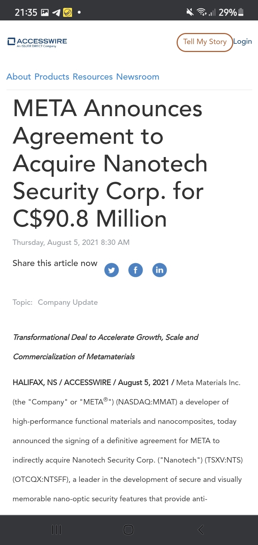The image size is (258, 545).
Task: Open the About menu
Action: [x=19, y=77]
